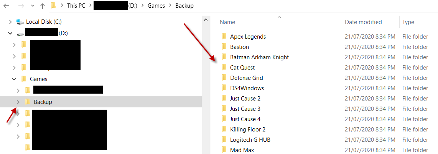Select Bastion folder name

(x=239, y=47)
